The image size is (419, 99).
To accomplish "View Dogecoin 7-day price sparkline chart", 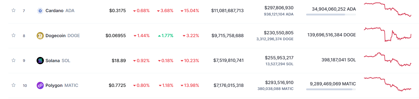I will pyautogui.click(x=388, y=34).
